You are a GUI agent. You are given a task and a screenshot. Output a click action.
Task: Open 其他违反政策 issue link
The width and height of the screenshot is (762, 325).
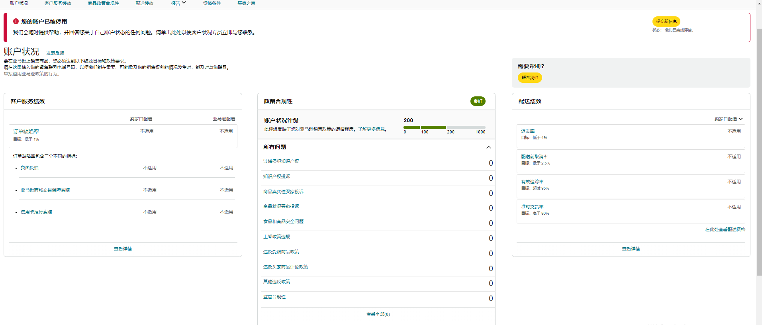coord(276,282)
